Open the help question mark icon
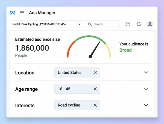This screenshot has width=164, height=124. point(128,24)
